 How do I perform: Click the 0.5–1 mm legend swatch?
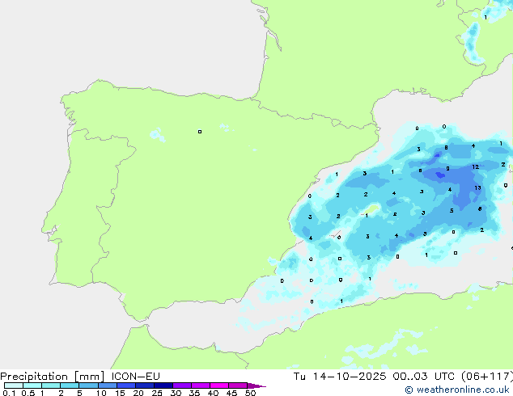click(32, 385)
